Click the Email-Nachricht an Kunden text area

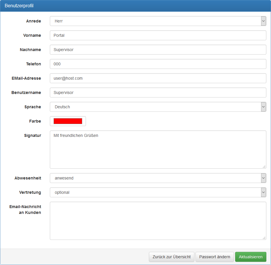(158, 221)
